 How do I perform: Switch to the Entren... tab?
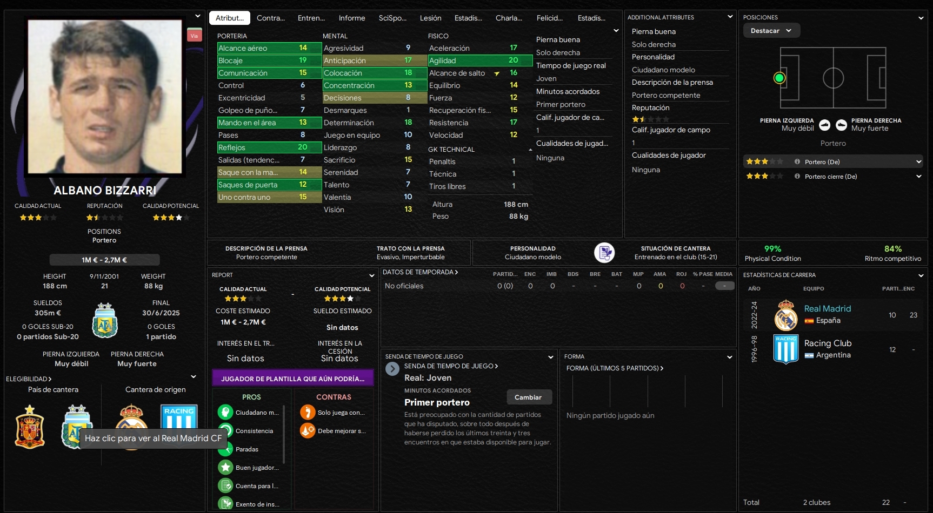(x=311, y=18)
